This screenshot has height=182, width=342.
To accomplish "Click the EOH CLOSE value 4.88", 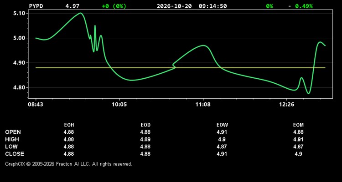I will point(69,154).
